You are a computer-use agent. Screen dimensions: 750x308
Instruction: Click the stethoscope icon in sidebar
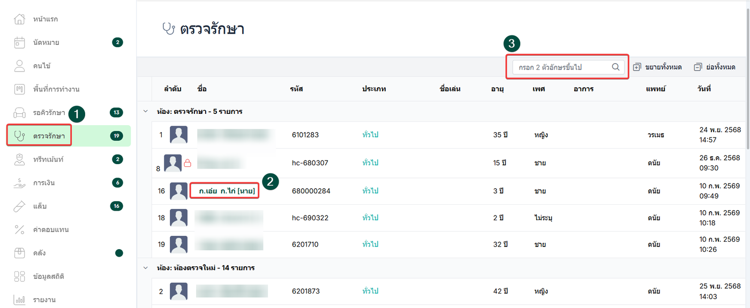[19, 136]
